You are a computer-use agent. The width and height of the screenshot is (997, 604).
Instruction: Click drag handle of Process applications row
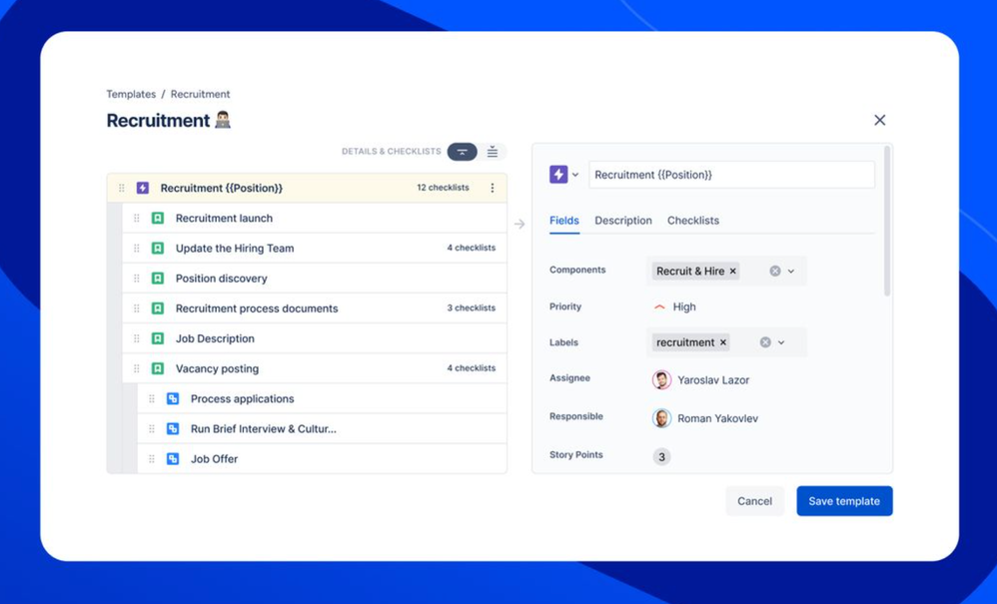[151, 399]
